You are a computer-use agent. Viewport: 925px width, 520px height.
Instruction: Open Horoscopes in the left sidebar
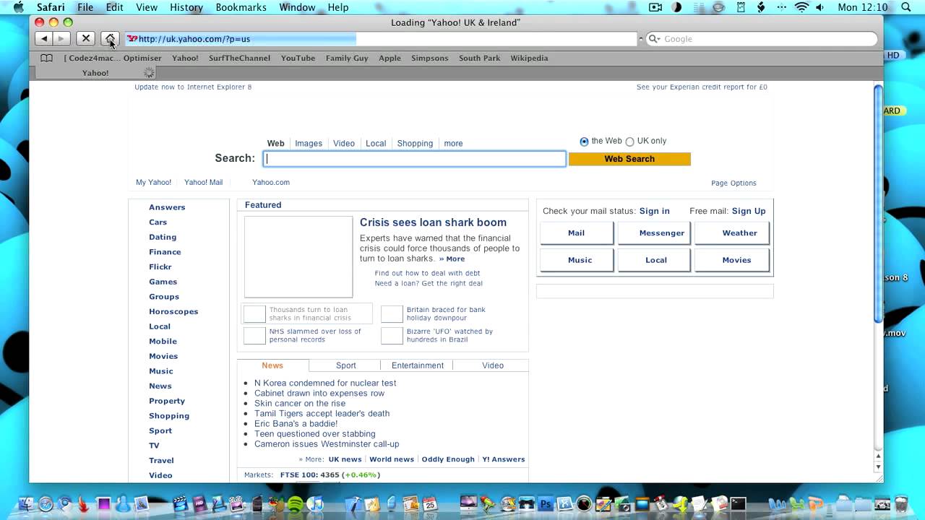[173, 312]
